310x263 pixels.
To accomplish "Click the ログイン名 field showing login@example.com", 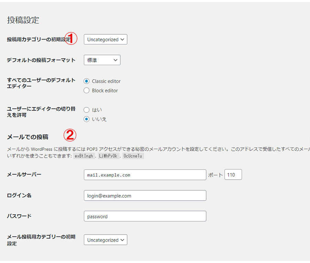I will click(145, 195).
